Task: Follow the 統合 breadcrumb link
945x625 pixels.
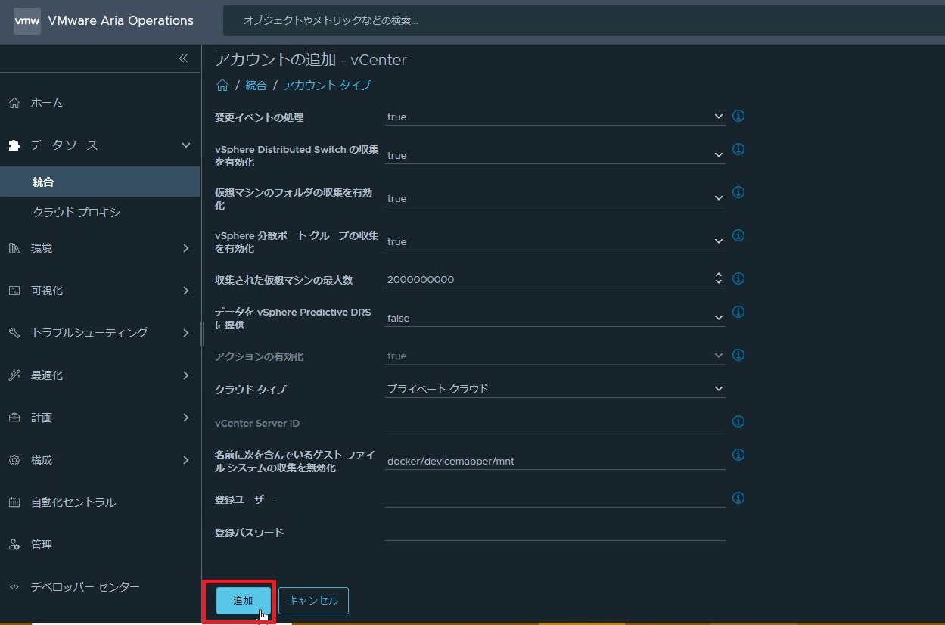Action: pyautogui.click(x=256, y=86)
